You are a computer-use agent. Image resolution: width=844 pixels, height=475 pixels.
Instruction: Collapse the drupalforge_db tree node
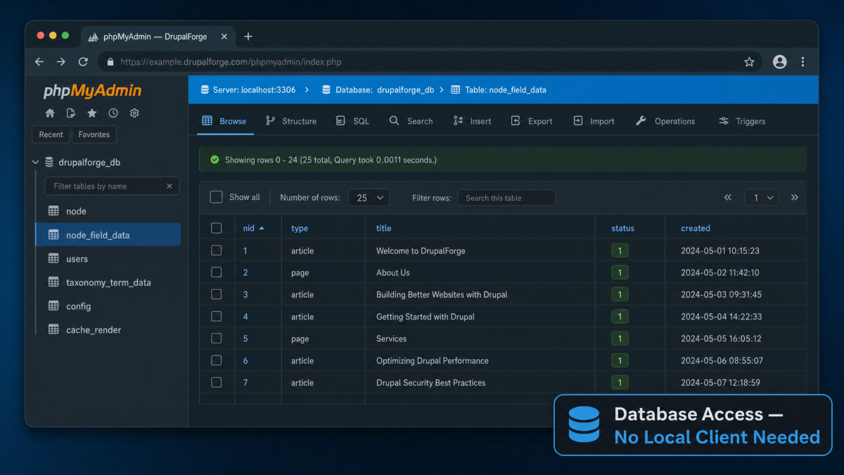[x=36, y=163]
